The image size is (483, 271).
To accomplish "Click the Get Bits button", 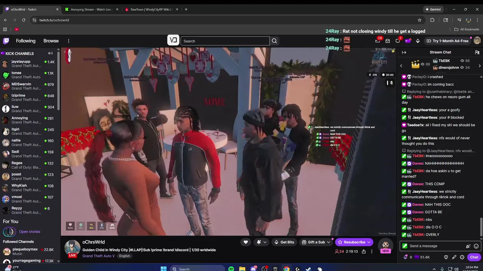I will 284,242.
